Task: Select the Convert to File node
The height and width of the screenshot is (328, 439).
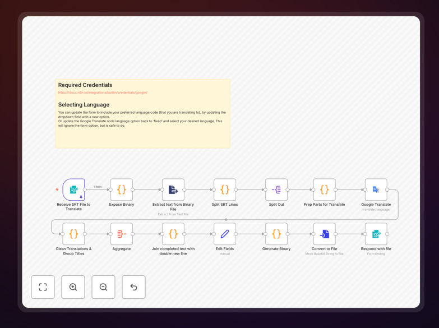Action: tap(324, 234)
